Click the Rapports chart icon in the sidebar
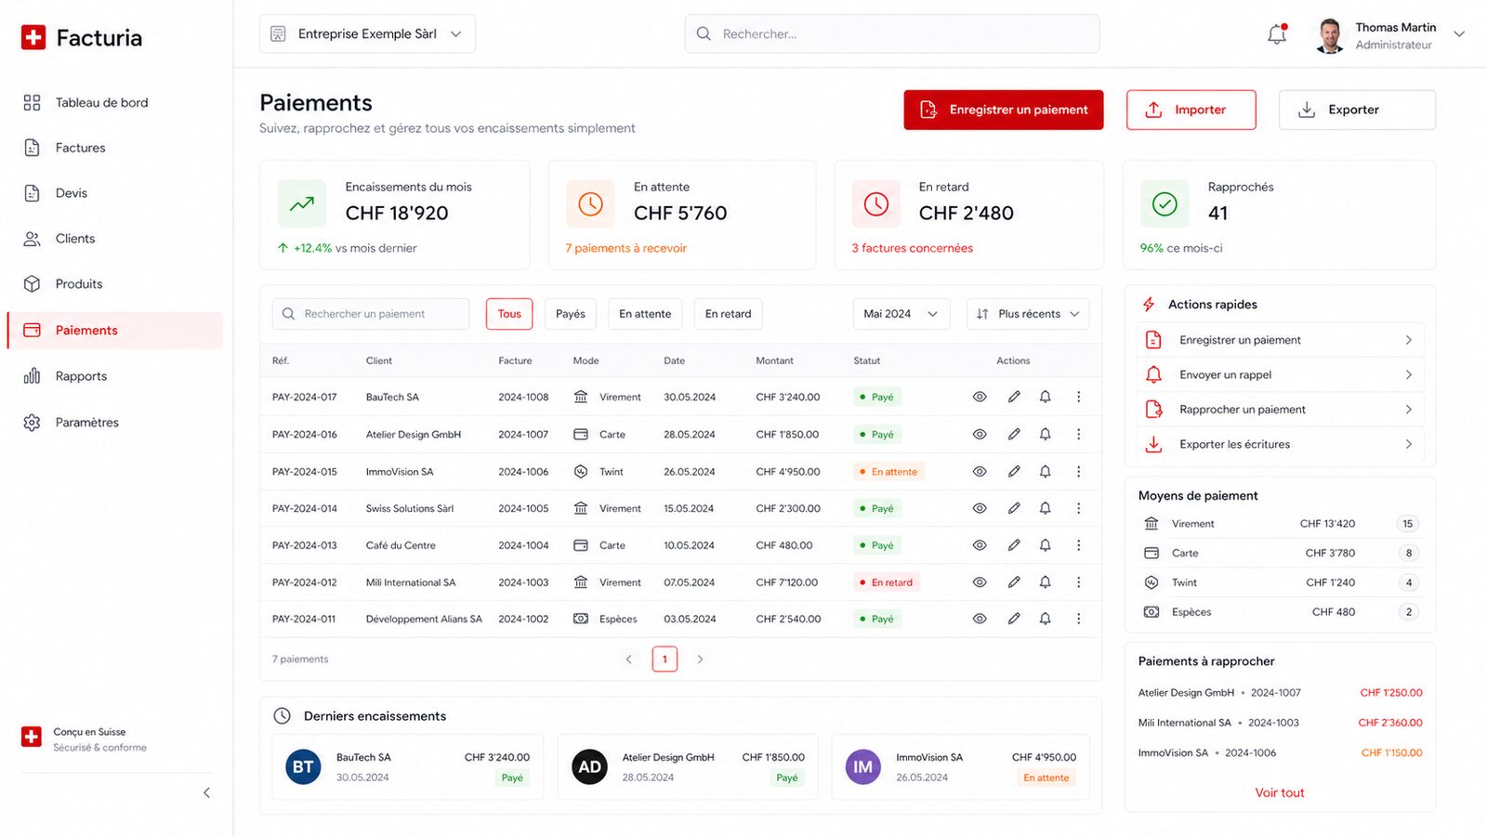Screen dimensions: 1487x836 coord(32,376)
